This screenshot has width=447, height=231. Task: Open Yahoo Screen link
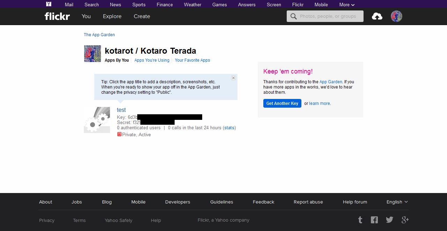274,5
